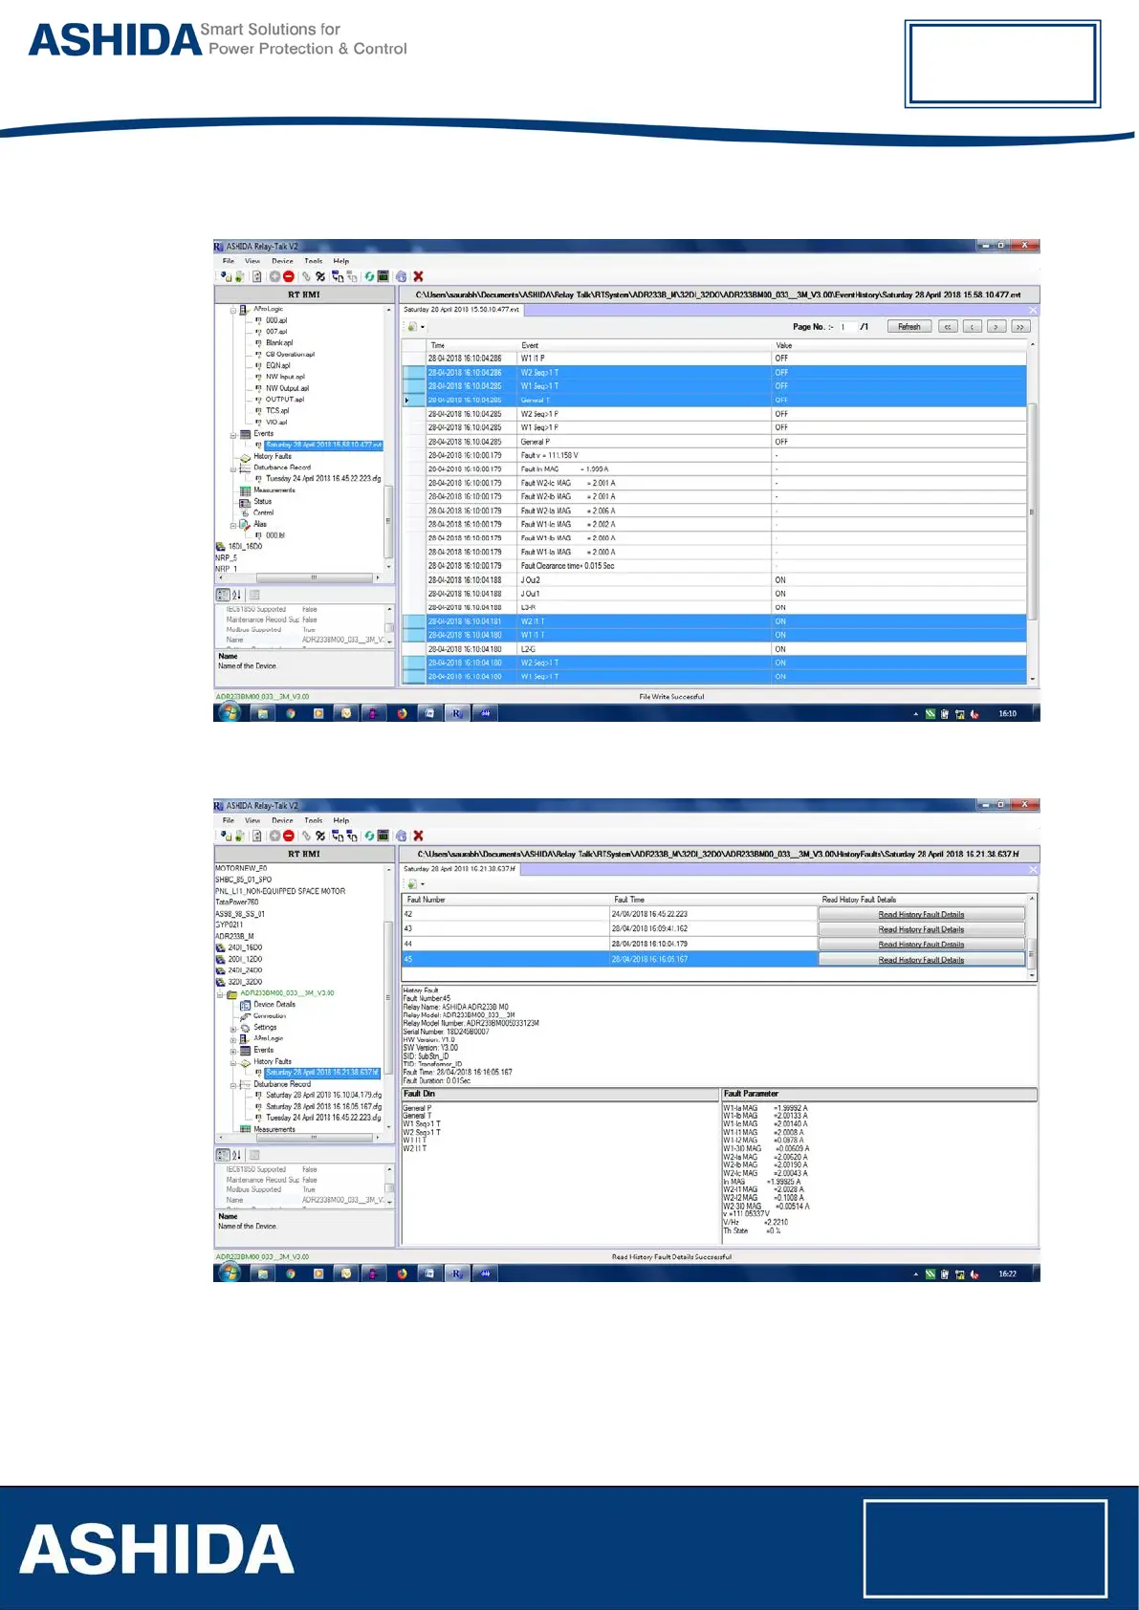Click the Refresh button in upper window
The image size is (1139, 1610).
pos(909,327)
